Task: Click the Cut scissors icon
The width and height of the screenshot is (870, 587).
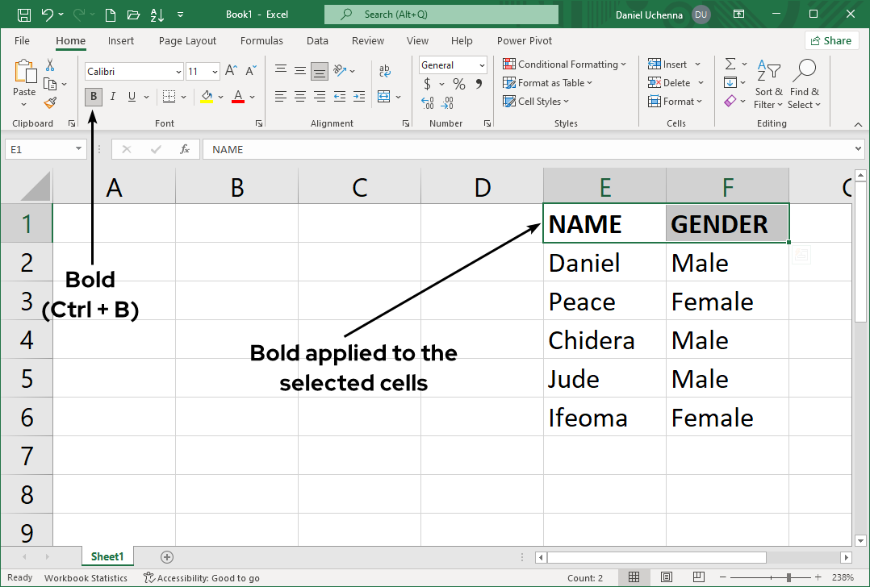Action: [x=50, y=65]
